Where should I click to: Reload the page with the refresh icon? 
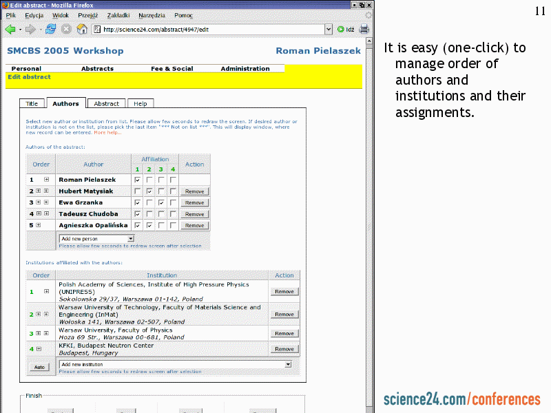51,29
